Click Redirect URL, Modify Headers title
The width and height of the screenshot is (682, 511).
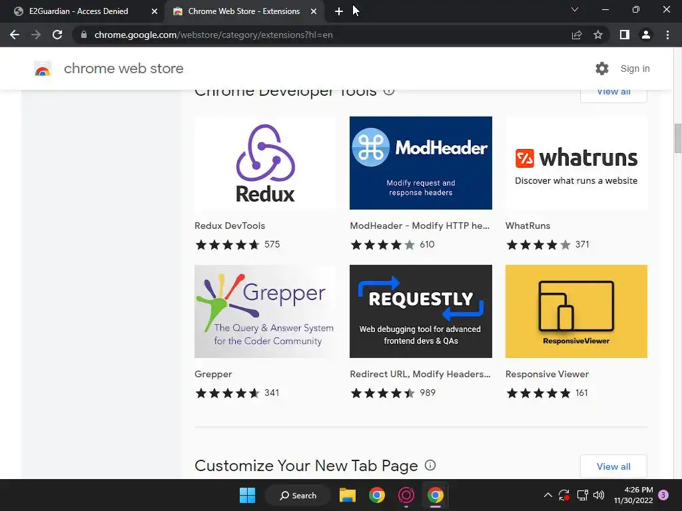tap(420, 374)
